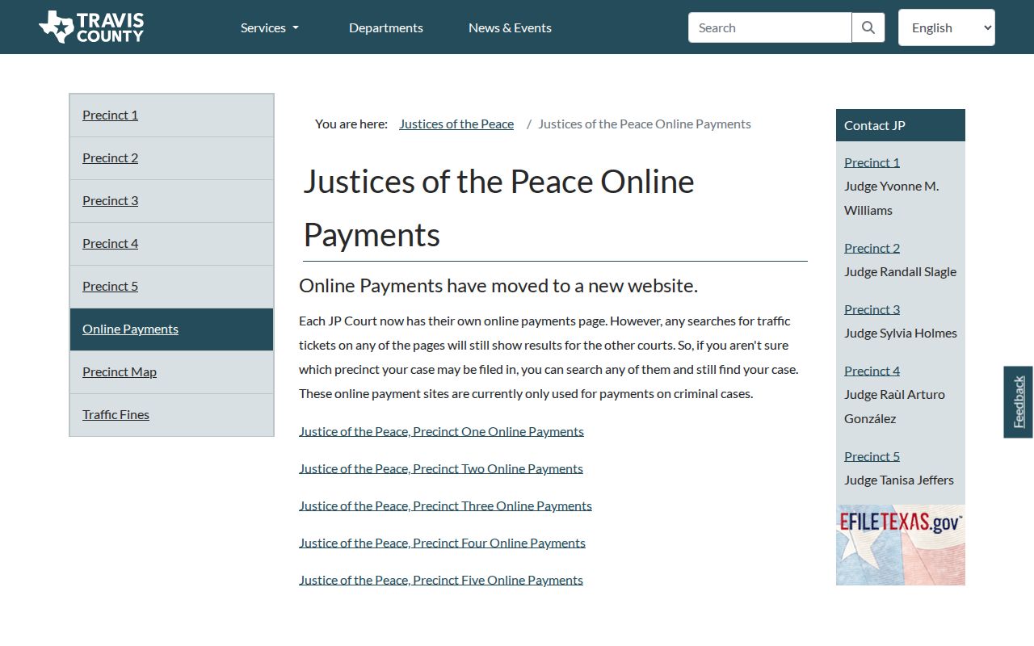Screen dimensions: 1034x646
Task: Click the search magnifier icon button
Action: [x=868, y=27]
